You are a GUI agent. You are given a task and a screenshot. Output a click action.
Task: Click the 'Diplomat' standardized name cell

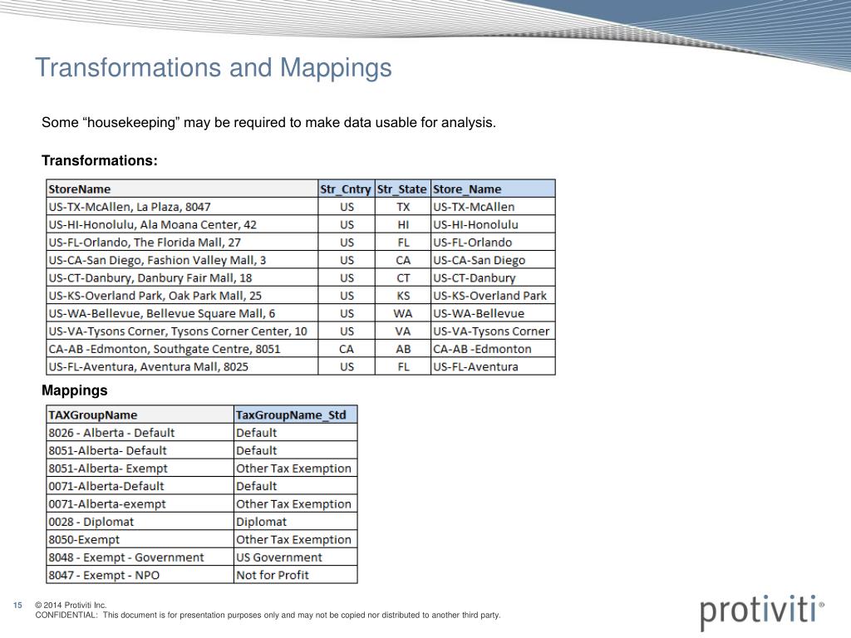[x=296, y=522]
